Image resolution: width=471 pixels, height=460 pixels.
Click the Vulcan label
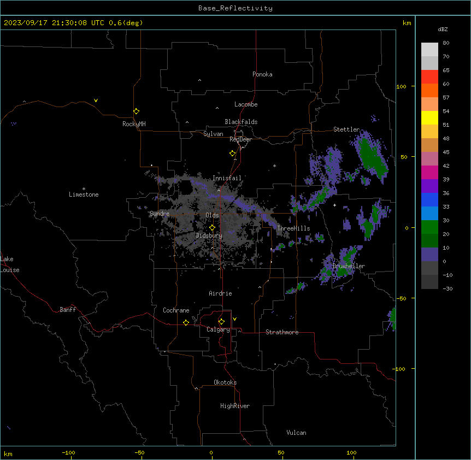[297, 433]
